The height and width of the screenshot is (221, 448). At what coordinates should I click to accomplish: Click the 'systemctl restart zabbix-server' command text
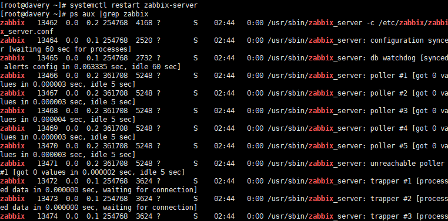(133, 5)
